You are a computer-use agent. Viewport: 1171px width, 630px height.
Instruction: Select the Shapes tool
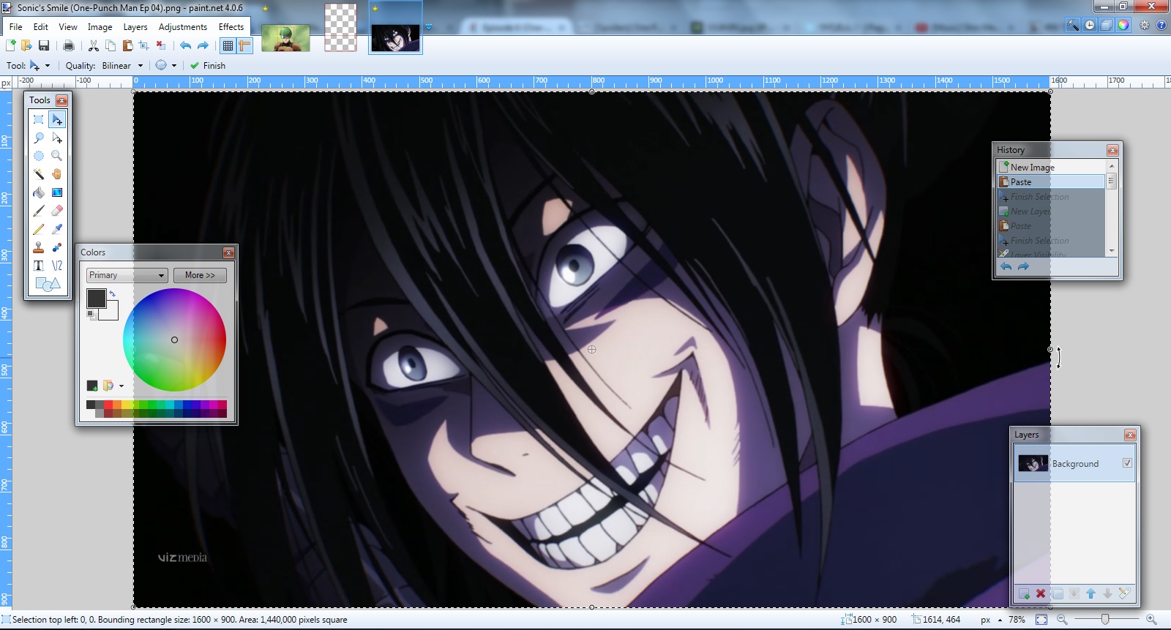pos(48,284)
